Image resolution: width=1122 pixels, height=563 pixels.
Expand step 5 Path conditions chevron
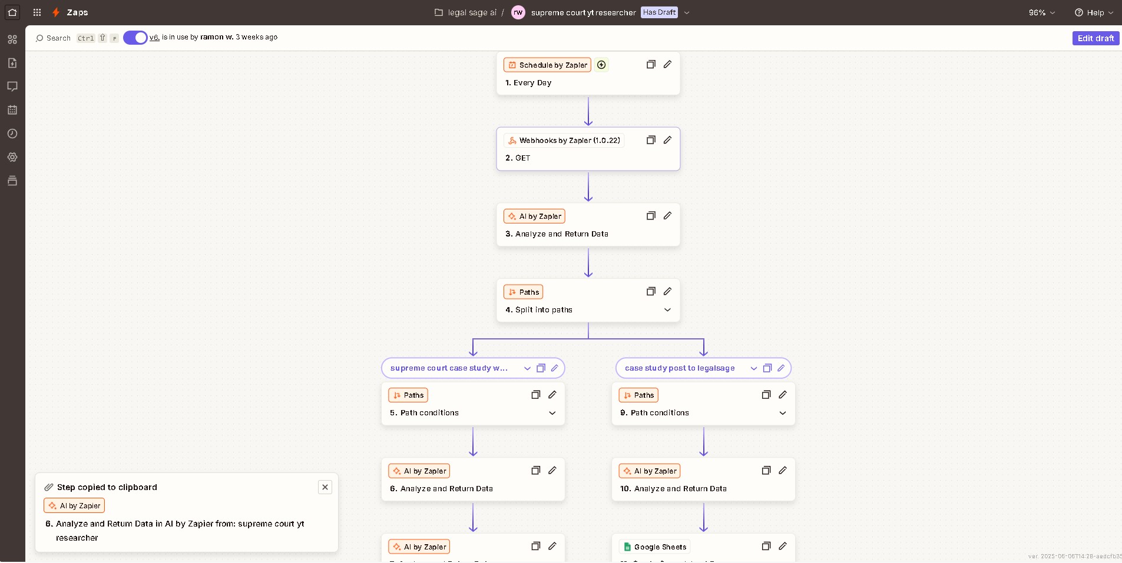click(552, 413)
